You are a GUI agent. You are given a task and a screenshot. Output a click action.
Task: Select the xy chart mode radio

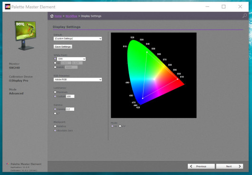coord(112,126)
